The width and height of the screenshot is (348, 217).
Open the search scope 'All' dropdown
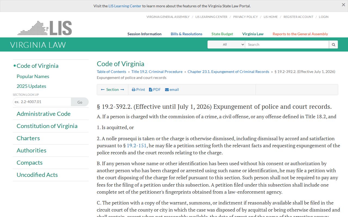pos(226,44)
